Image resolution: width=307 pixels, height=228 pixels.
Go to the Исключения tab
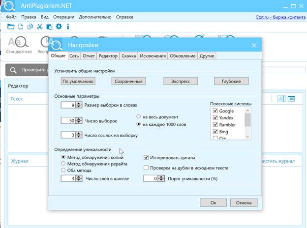153,56
